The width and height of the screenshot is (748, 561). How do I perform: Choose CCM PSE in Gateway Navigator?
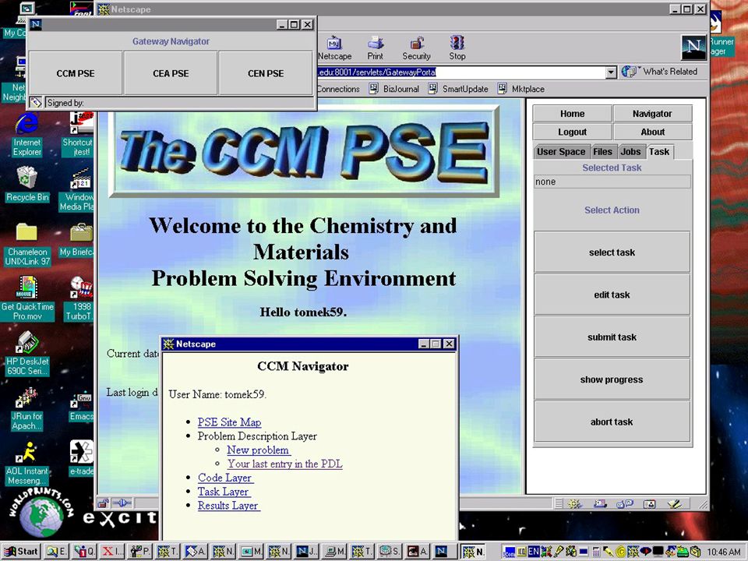coord(76,73)
